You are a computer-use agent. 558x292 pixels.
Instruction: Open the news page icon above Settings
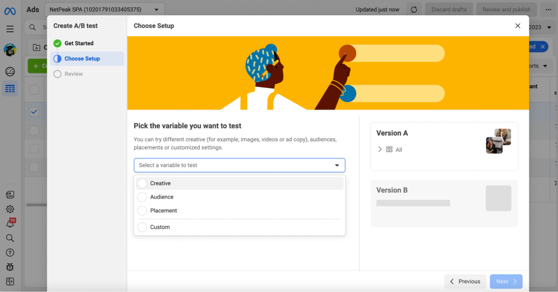click(10, 195)
